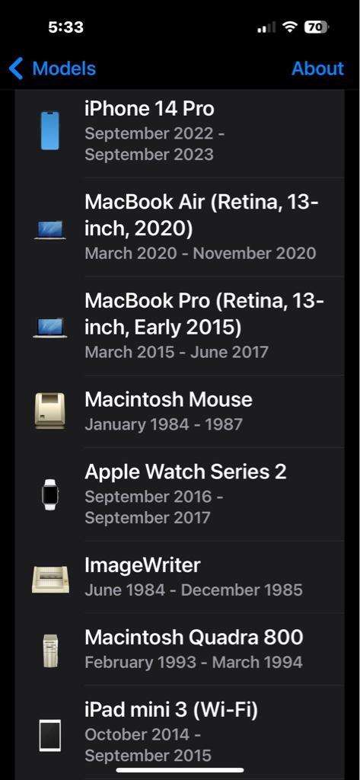This screenshot has width=360, height=780.
Task: Select iPad mini 3 (Wi-Fi) row
Action: 180,732
